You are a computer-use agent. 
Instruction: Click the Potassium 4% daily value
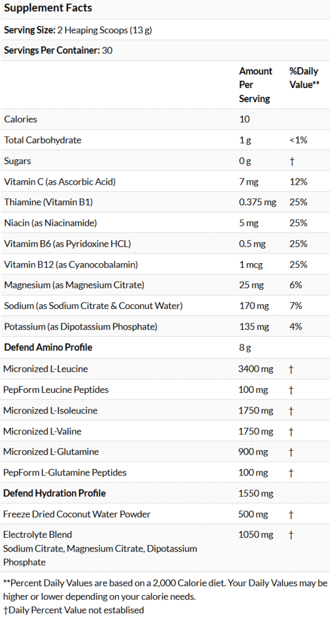[x=296, y=327]
